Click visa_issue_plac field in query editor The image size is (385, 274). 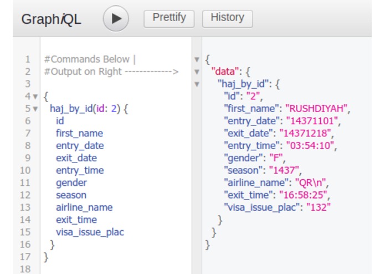click(x=90, y=232)
